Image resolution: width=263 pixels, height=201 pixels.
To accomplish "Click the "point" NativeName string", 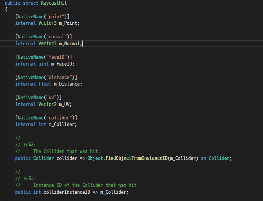I will point(55,16).
